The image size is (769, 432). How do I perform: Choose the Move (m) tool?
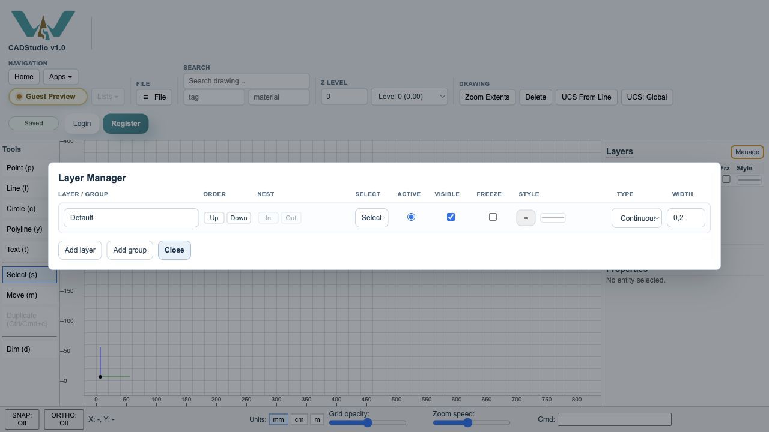[x=29, y=295]
